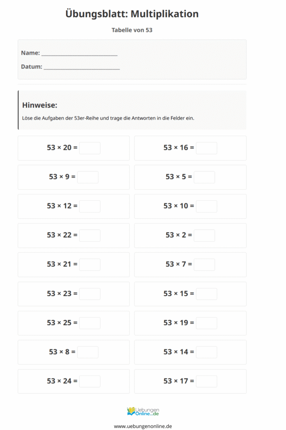Click the 53 × 8 answer field
The height and width of the screenshot is (430, 286).
click(88, 352)
